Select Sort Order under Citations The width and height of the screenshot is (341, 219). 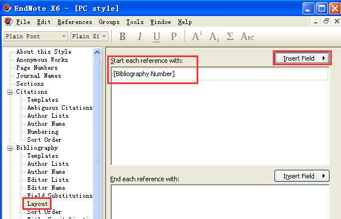coord(44,140)
